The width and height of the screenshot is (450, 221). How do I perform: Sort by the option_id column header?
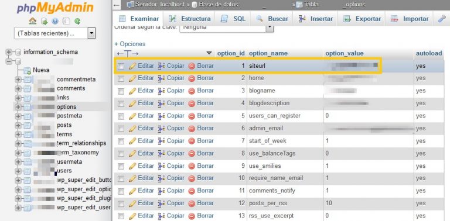click(231, 54)
